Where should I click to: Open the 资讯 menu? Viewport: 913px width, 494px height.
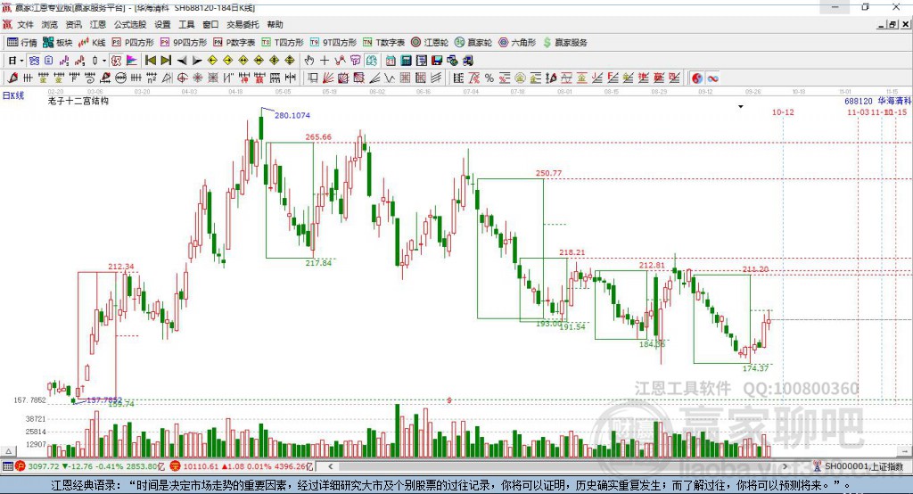(73, 24)
